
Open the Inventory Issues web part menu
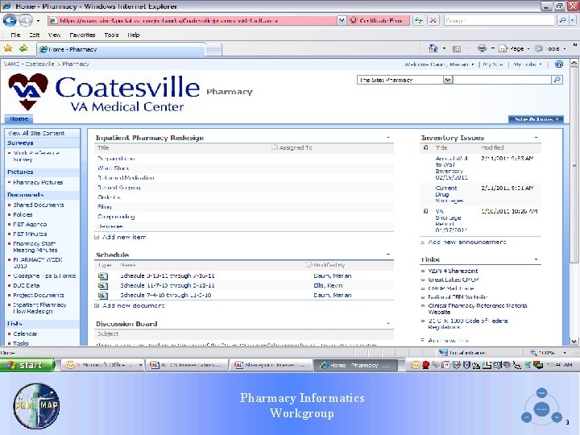[x=536, y=138]
